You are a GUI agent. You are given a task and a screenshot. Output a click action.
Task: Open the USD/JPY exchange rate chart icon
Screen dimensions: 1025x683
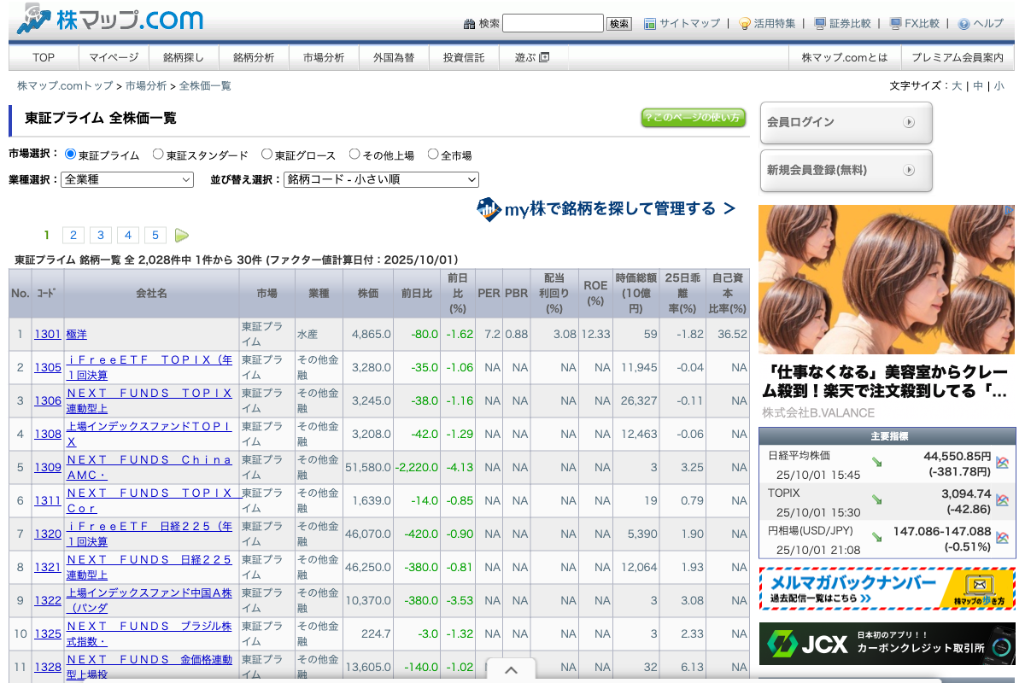[x=1002, y=537]
